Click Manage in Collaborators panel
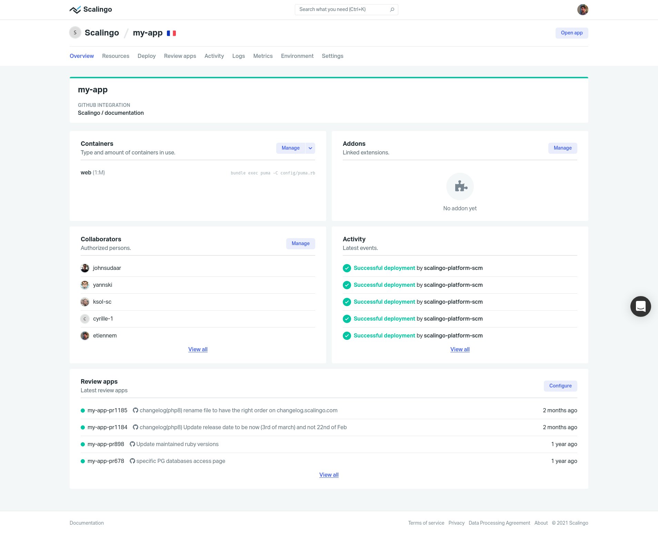Image resolution: width=658 pixels, height=535 pixels. pyautogui.click(x=301, y=244)
